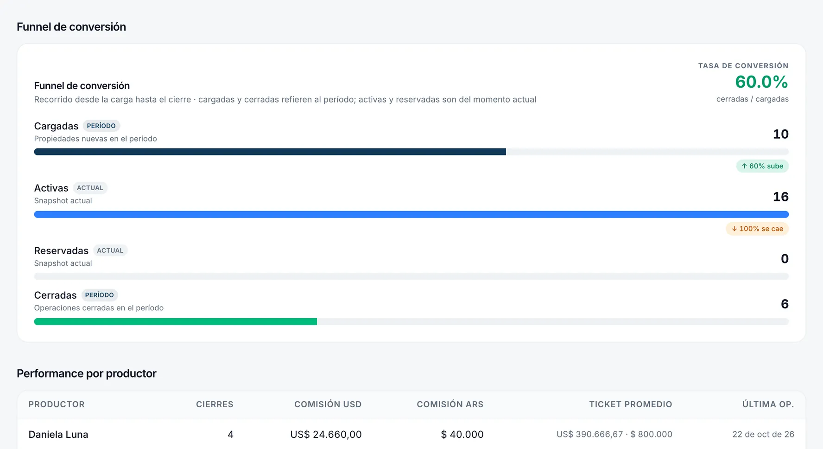Sort by the COMISIÓN USD column header
The height and width of the screenshot is (449, 823).
328,404
